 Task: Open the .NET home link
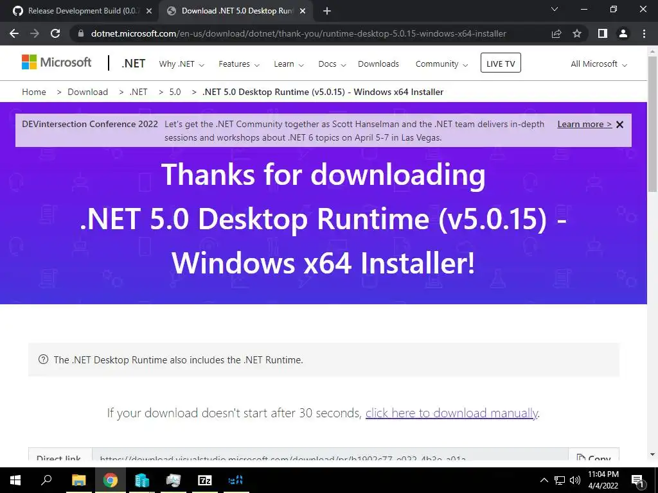point(134,64)
